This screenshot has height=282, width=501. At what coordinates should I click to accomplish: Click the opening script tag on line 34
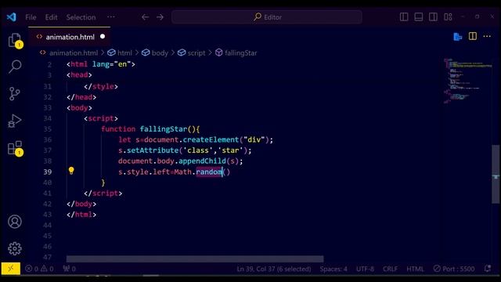101,118
